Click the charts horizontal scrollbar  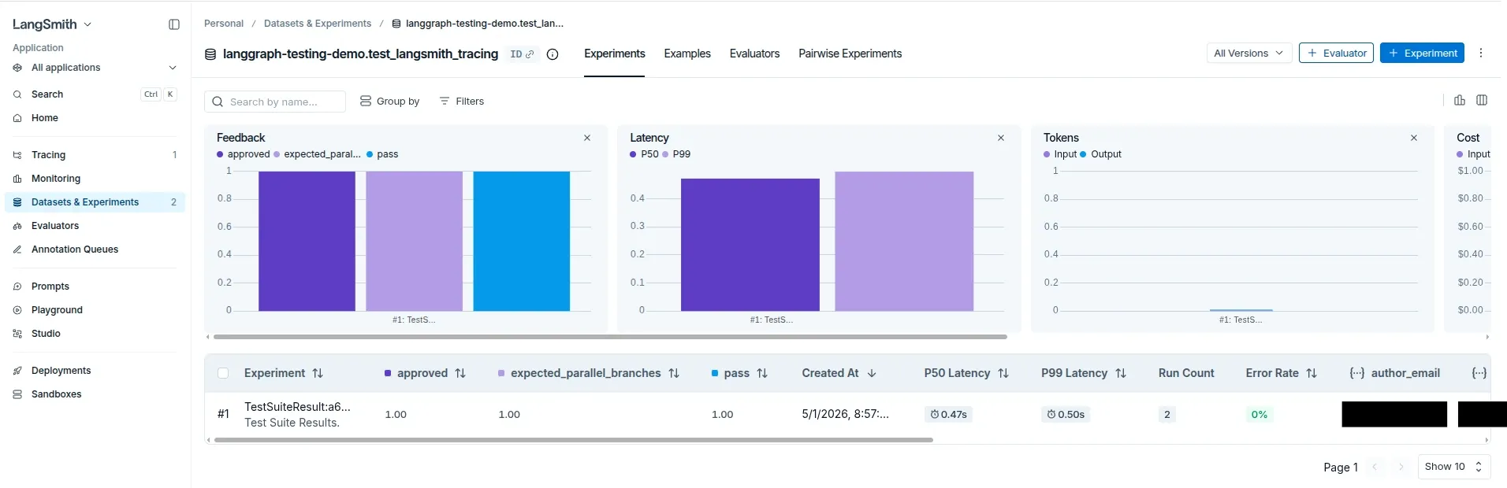pyautogui.click(x=610, y=337)
